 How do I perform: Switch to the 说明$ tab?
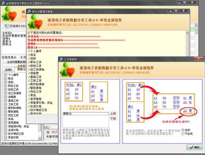pyautogui.click(x=8, y=70)
